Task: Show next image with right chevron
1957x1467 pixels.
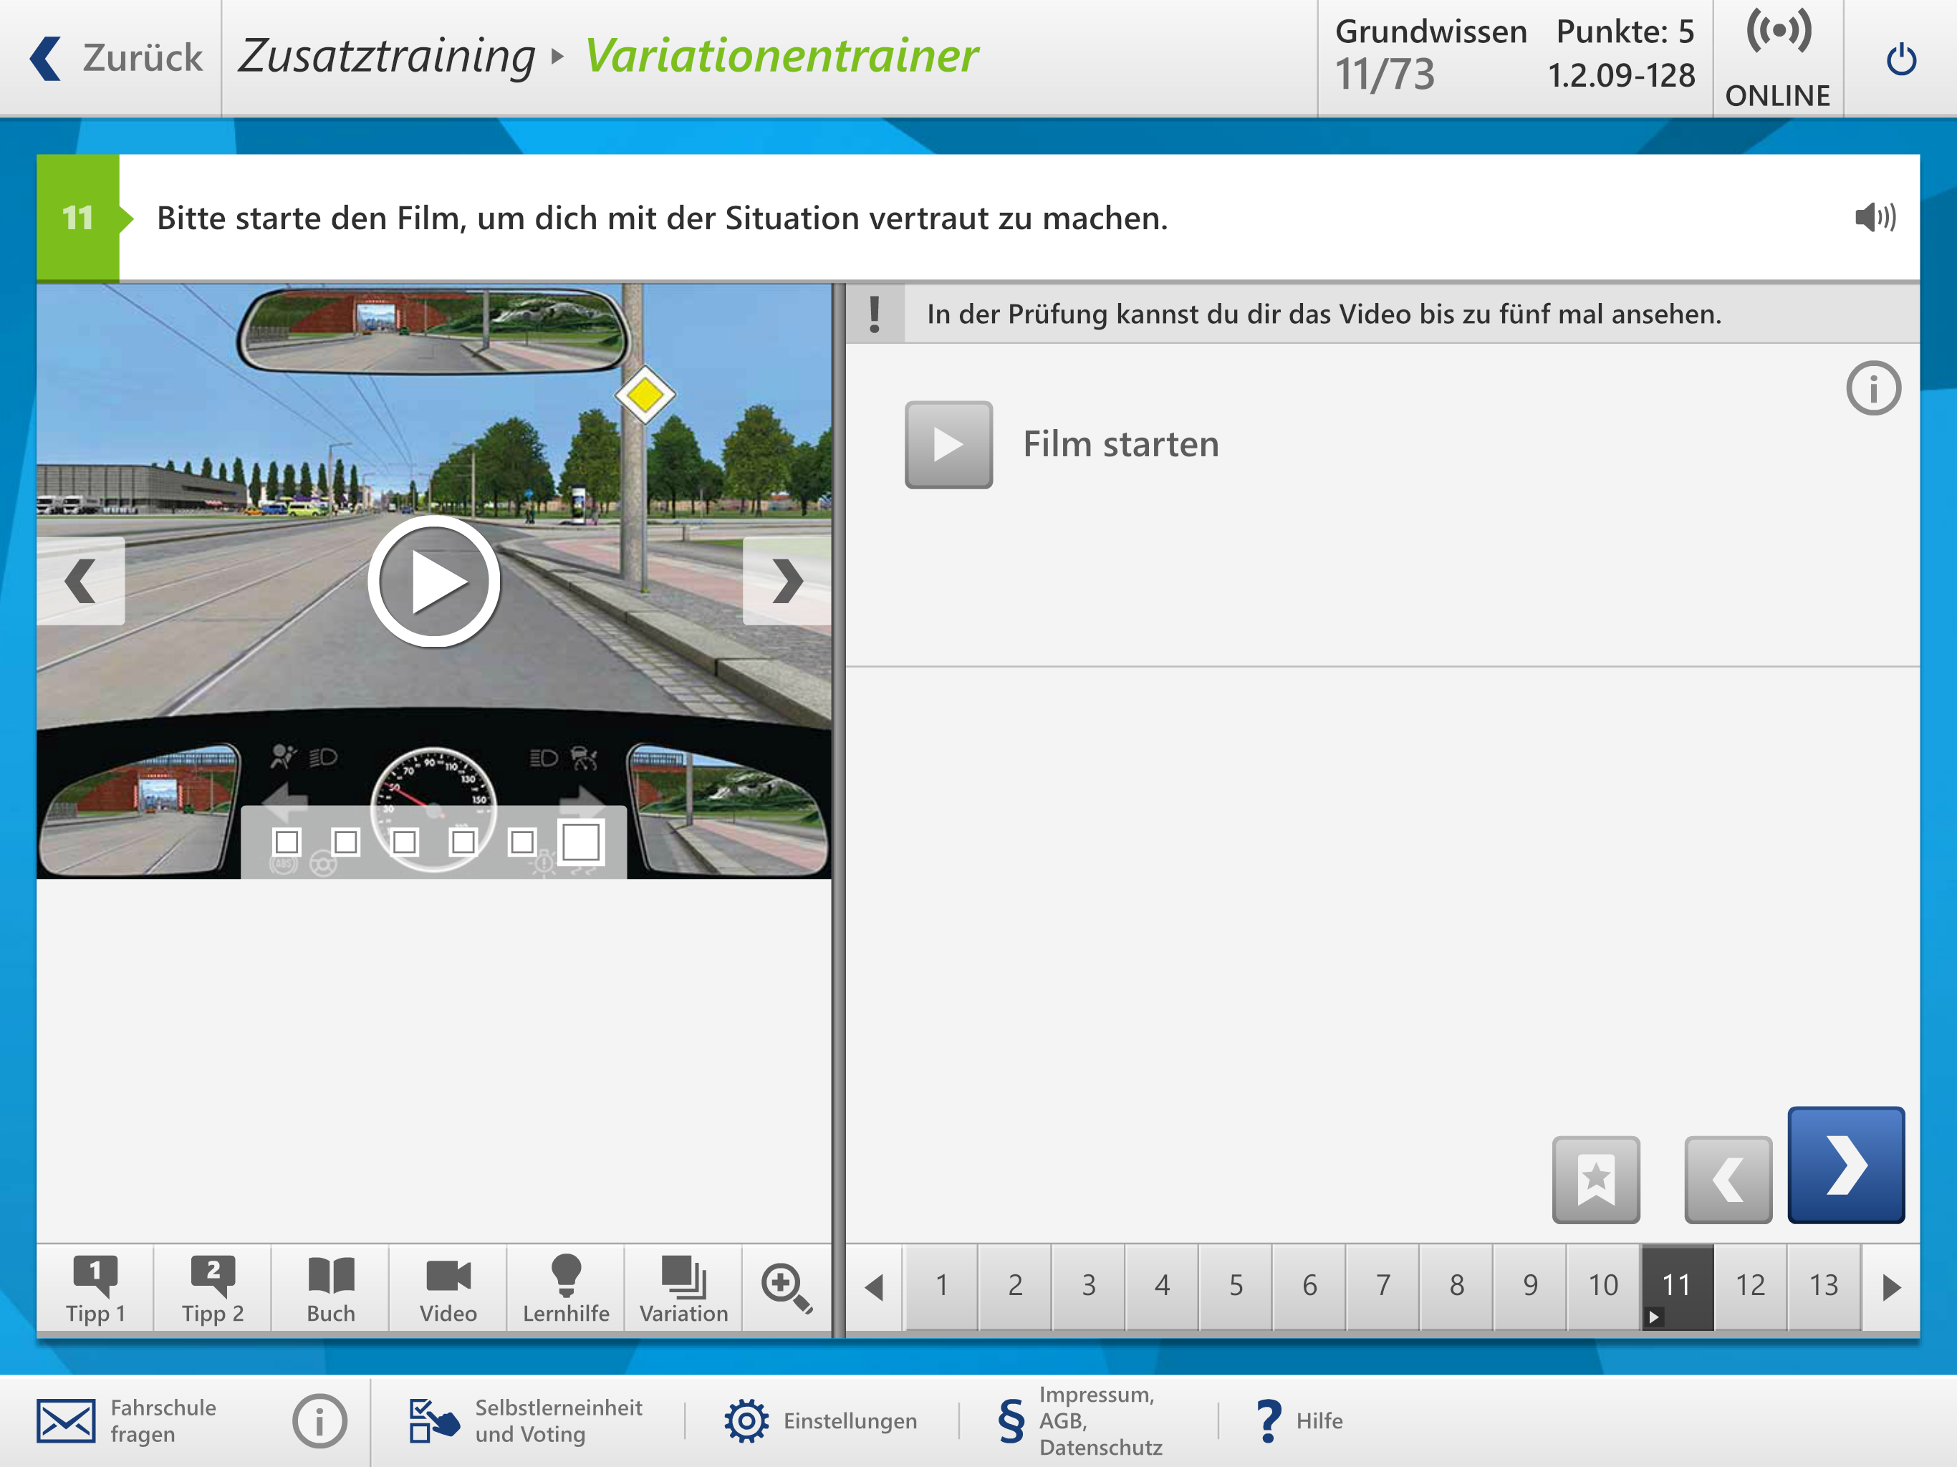Action: pyautogui.click(x=787, y=582)
